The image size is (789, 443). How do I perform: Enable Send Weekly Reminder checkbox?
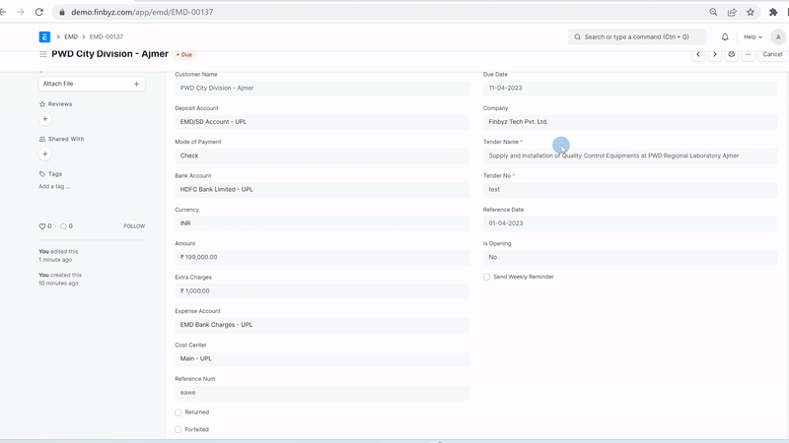(x=486, y=278)
